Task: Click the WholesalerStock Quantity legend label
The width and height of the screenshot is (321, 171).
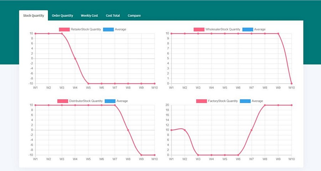Action: point(223,29)
